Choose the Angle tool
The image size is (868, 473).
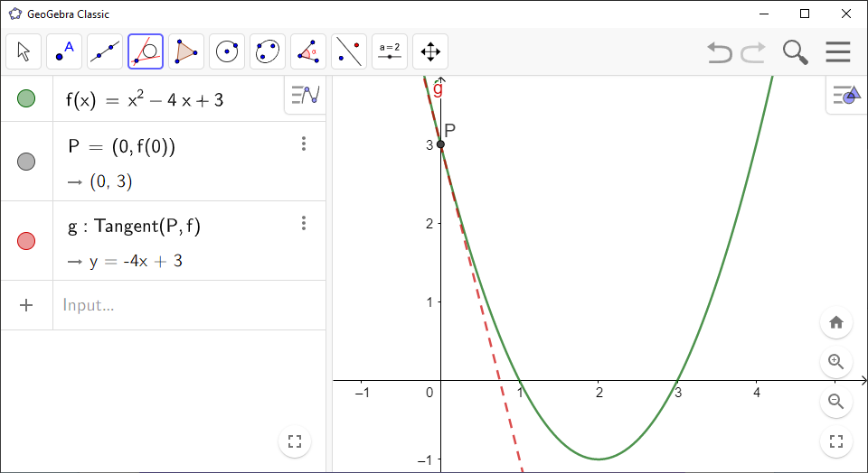click(x=308, y=51)
